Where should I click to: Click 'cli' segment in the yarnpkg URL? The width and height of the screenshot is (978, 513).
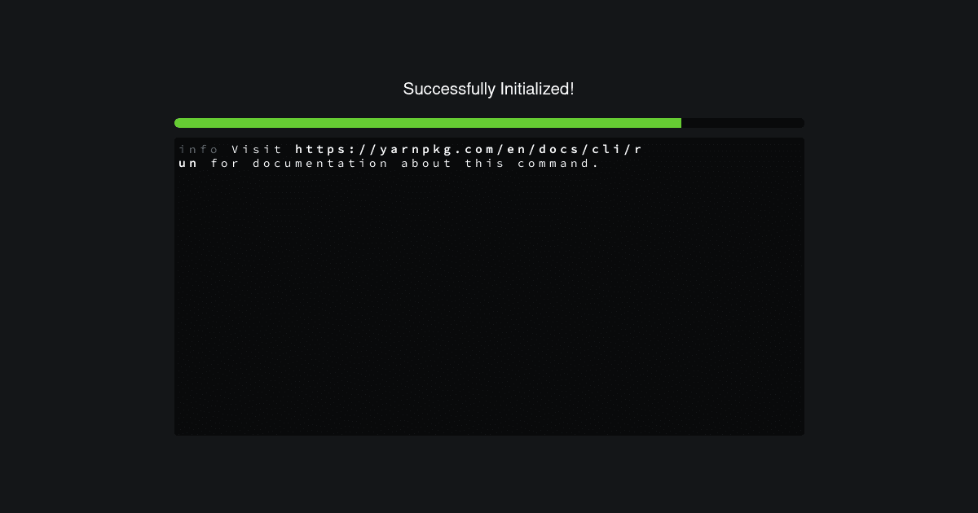tap(606, 150)
